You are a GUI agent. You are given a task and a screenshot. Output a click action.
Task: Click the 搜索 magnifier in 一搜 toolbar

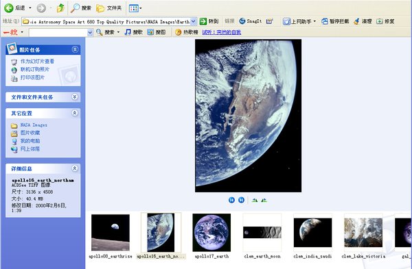(x=105, y=32)
